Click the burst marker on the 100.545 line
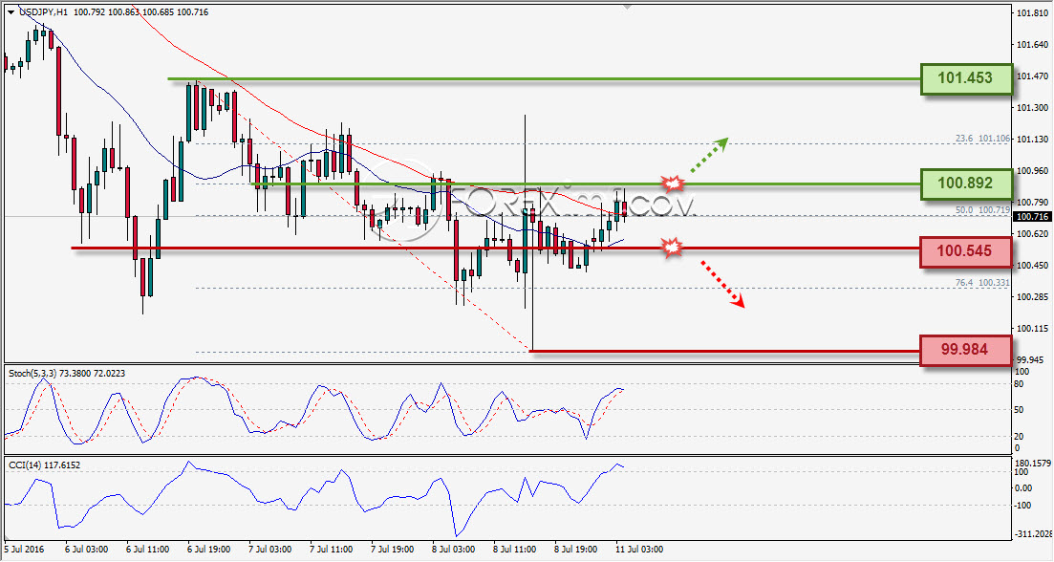The image size is (1054, 562). [672, 247]
